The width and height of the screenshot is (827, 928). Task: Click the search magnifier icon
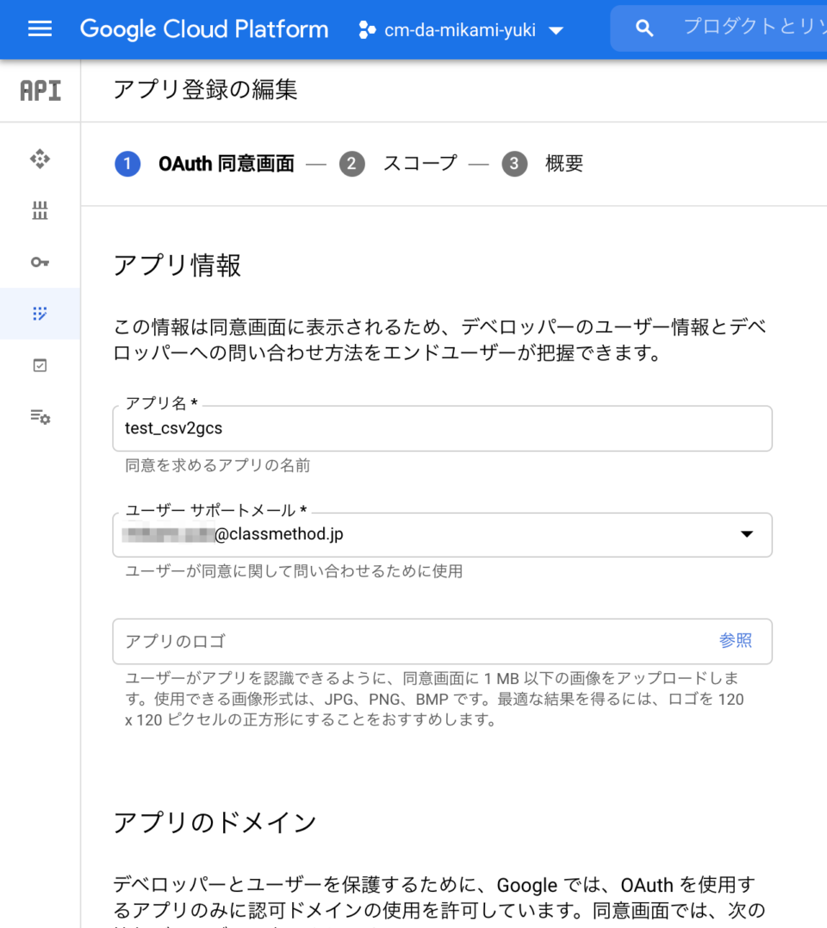(x=644, y=28)
